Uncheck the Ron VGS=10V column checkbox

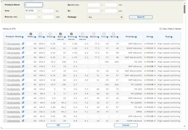(71, 34)
